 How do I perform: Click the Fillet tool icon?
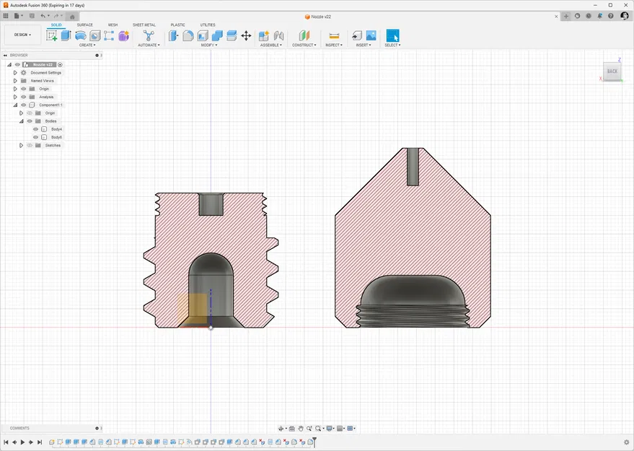pos(188,35)
